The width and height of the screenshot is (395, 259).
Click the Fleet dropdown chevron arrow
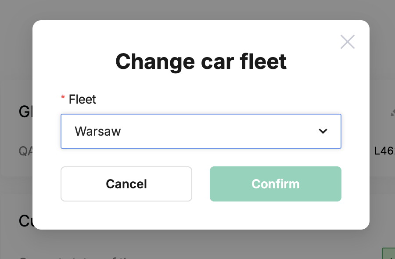323,131
